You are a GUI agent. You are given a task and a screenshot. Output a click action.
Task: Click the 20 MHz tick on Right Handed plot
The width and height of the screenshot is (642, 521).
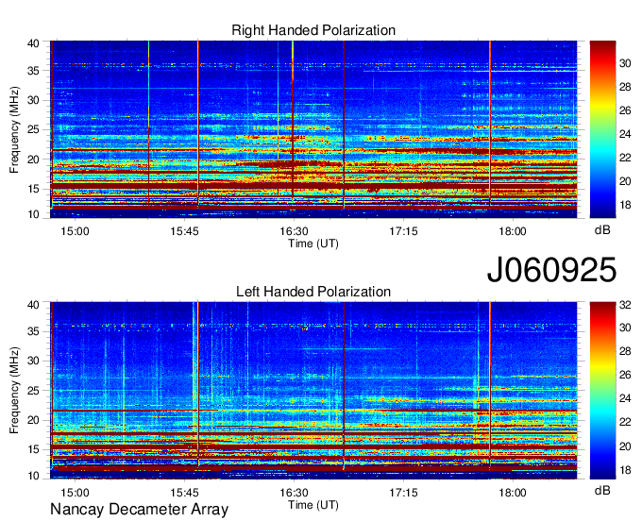(x=33, y=160)
